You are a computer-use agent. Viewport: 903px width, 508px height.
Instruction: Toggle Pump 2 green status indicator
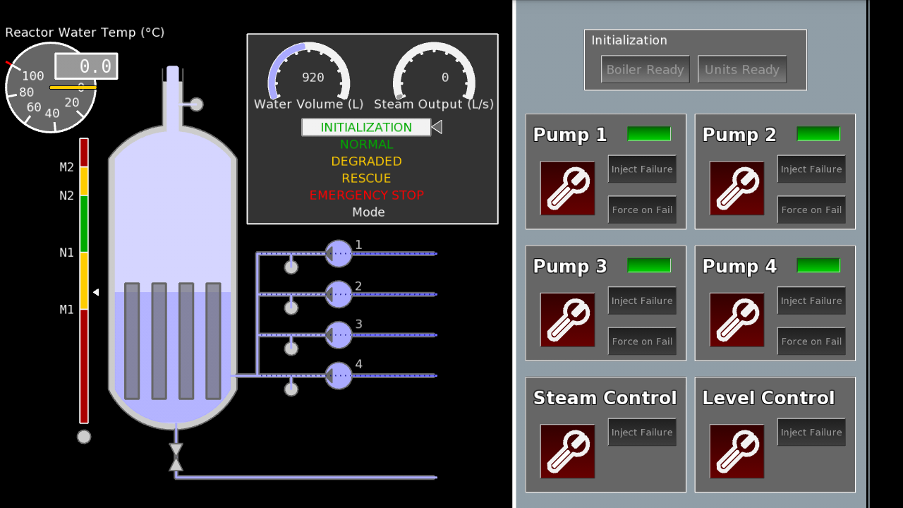coord(818,134)
